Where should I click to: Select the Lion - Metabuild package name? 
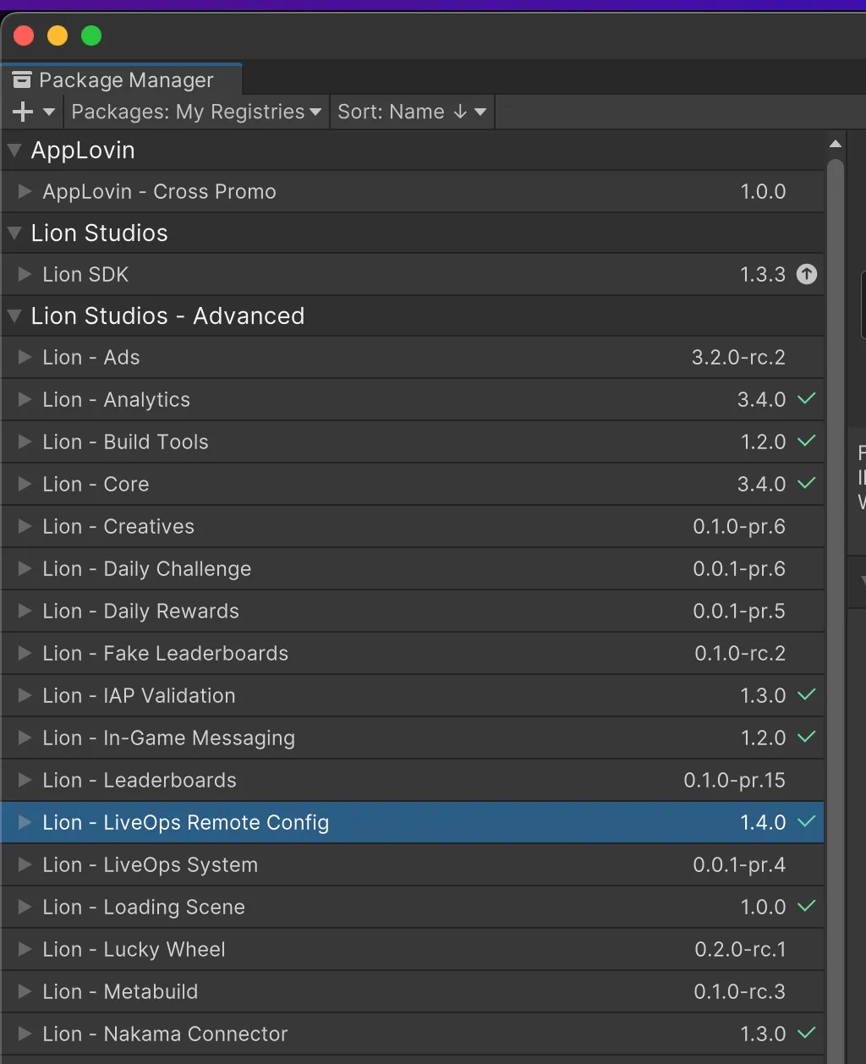click(120, 992)
